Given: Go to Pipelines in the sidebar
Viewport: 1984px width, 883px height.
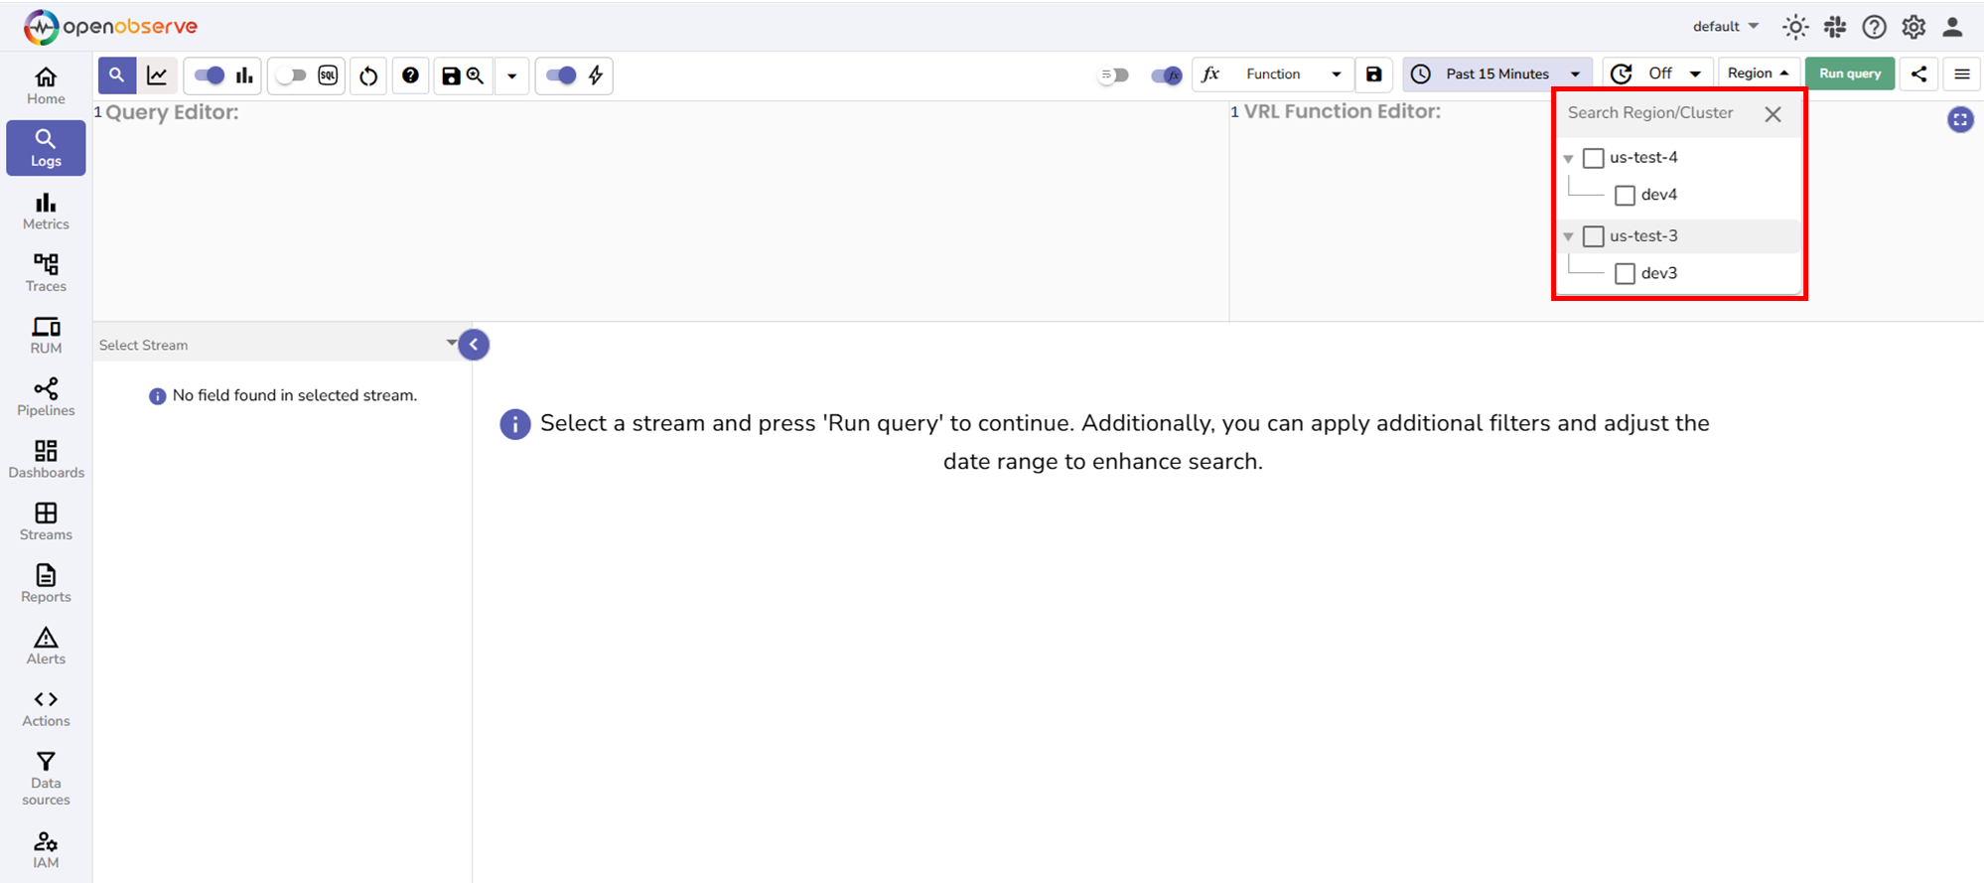Looking at the screenshot, I should pyautogui.click(x=46, y=397).
